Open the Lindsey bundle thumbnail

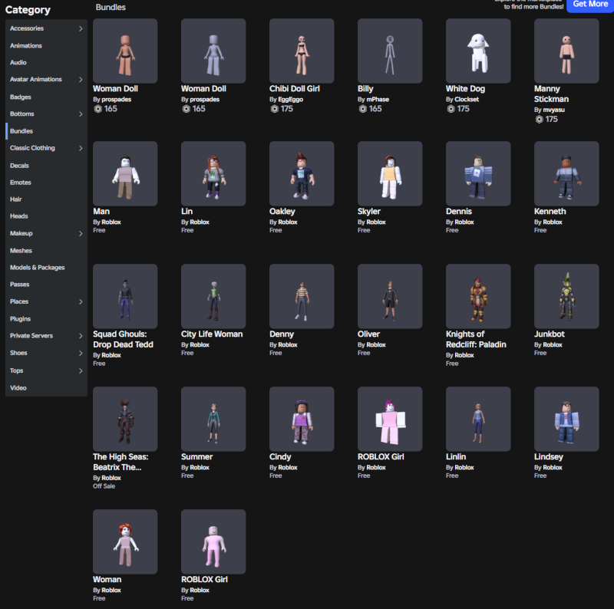566,419
